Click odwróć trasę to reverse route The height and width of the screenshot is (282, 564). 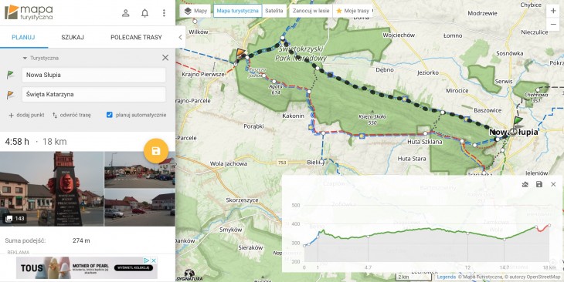pos(72,115)
